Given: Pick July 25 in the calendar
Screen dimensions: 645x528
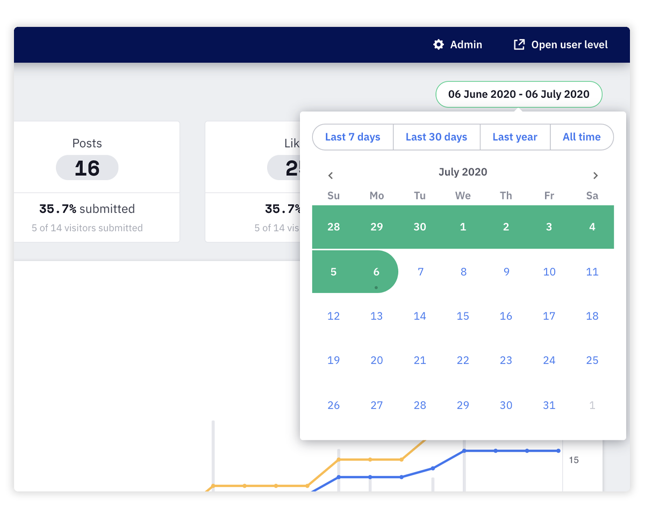Looking at the screenshot, I should [592, 360].
